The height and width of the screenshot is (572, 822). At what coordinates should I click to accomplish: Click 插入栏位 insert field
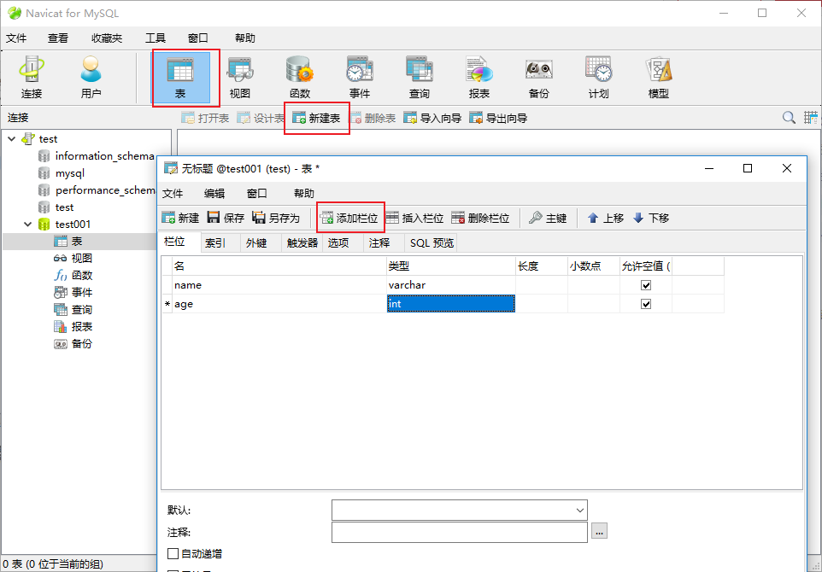point(414,218)
